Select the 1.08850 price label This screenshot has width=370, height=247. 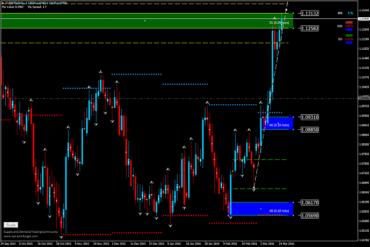click(310, 129)
